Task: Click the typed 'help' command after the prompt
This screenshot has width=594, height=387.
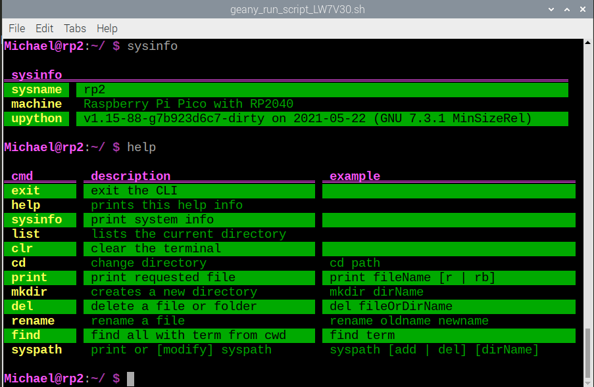Action: point(141,147)
